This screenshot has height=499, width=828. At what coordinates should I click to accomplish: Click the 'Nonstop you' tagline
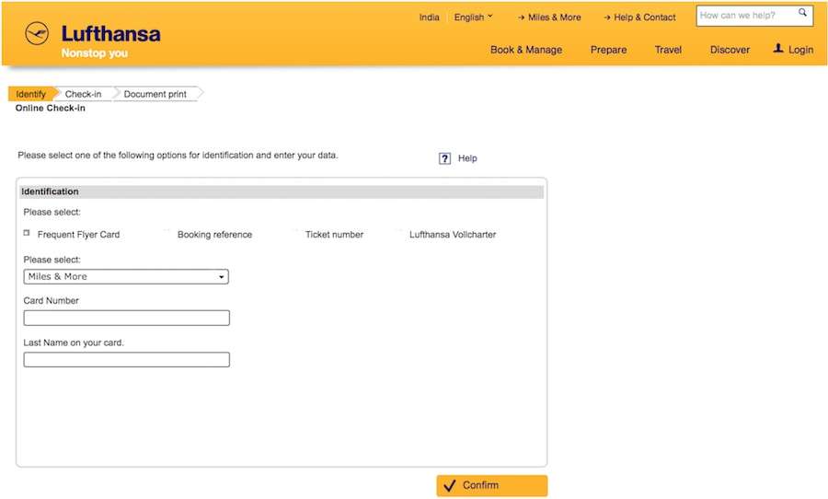(95, 52)
